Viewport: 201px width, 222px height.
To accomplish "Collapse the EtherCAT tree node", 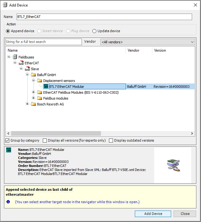I will tap(15, 62).
